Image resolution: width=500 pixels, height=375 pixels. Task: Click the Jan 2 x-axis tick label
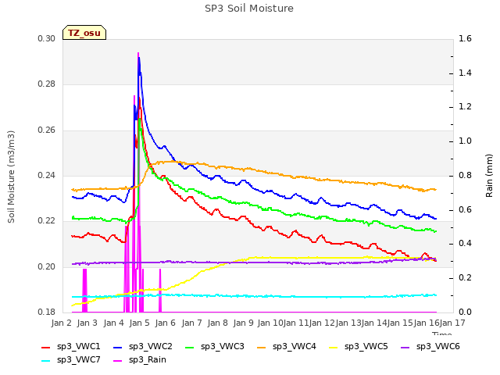[x=61, y=323]
